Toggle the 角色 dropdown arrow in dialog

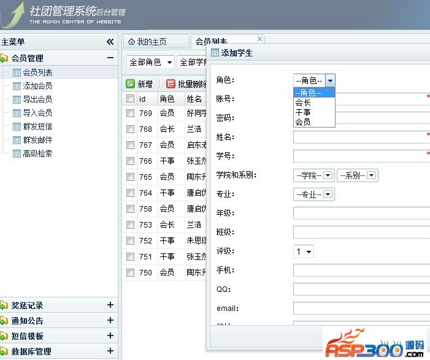tap(330, 80)
